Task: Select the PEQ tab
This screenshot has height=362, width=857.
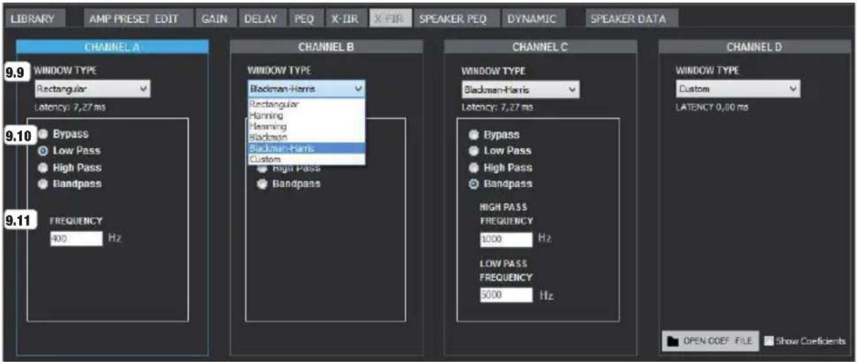Action: click(304, 18)
